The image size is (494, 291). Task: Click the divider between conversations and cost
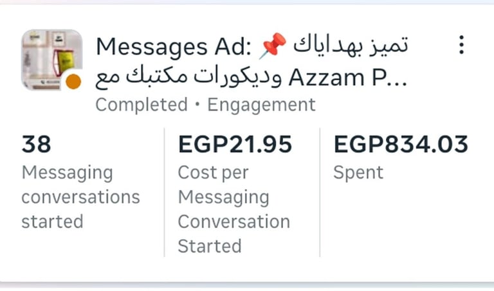click(x=164, y=193)
